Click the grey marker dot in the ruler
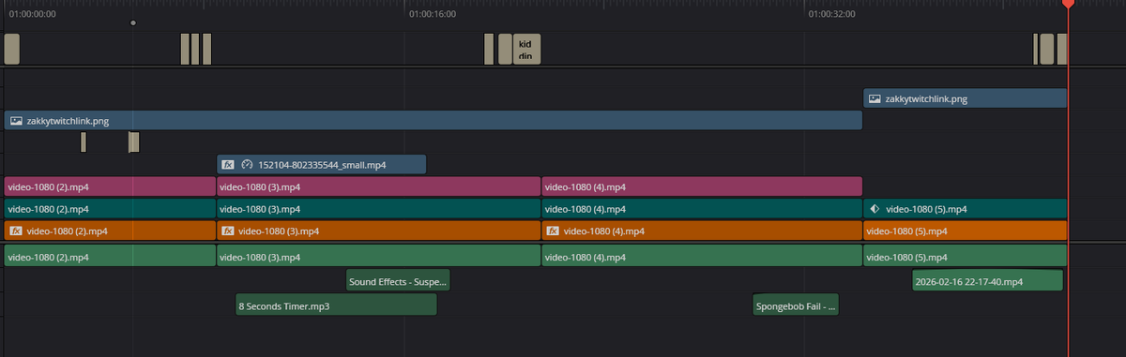This screenshot has width=1126, height=357. click(x=133, y=22)
